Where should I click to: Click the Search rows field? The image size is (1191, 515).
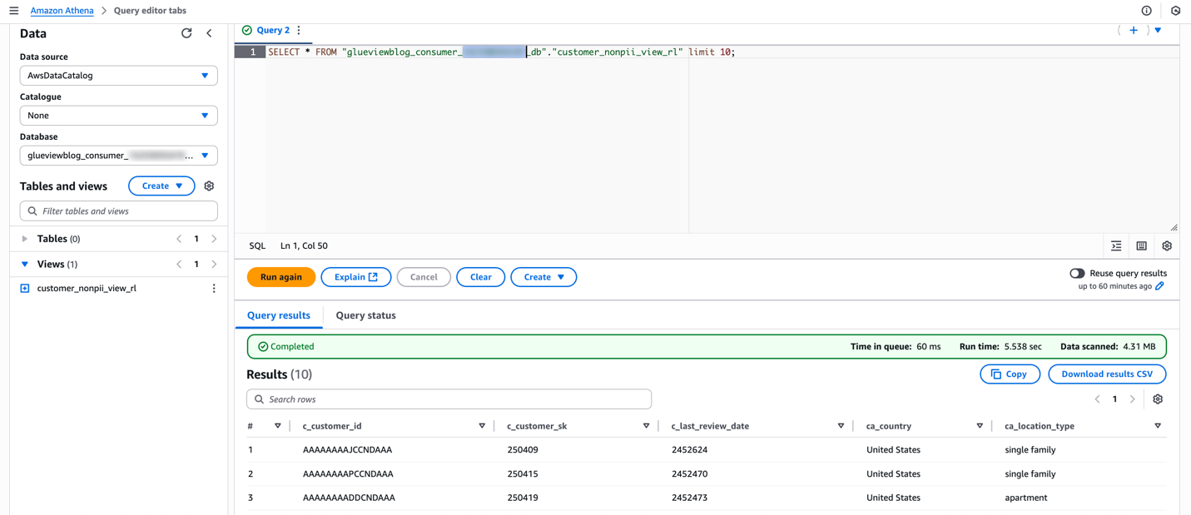tap(449, 399)
